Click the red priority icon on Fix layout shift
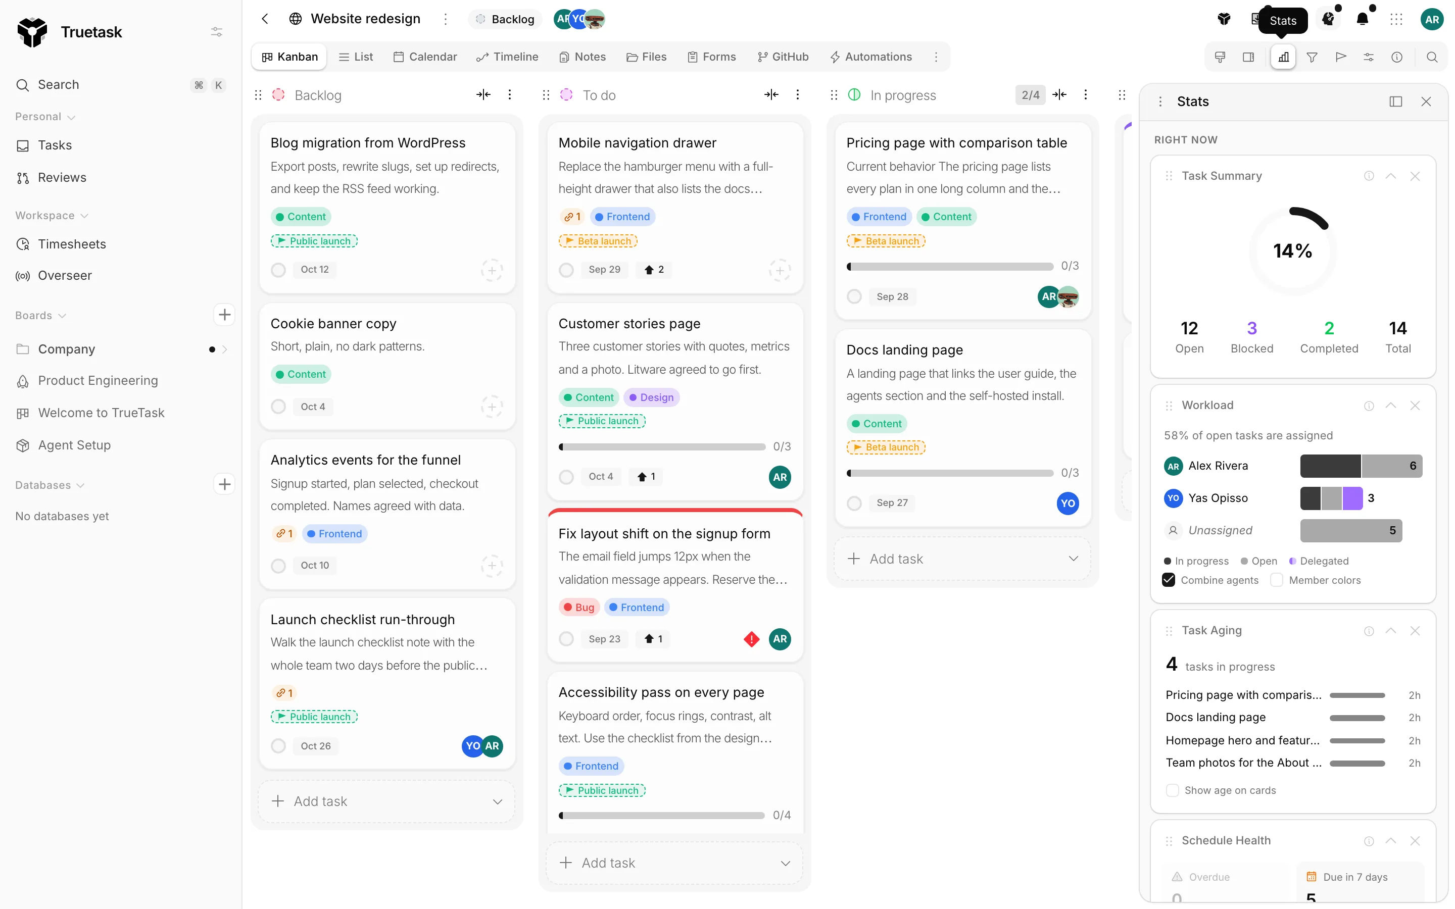Image resolution: width=1455 pixels, height=909 pixels. [x=752, y=639]
